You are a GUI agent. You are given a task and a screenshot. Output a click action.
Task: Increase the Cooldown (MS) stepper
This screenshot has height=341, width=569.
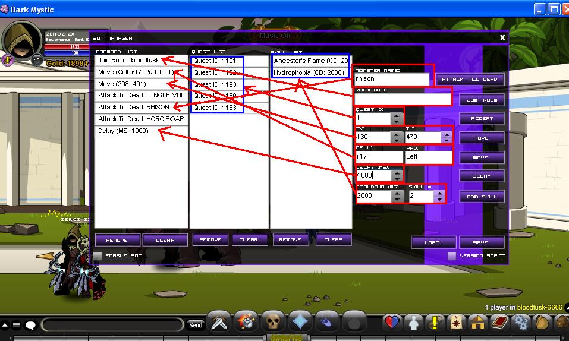397,193
